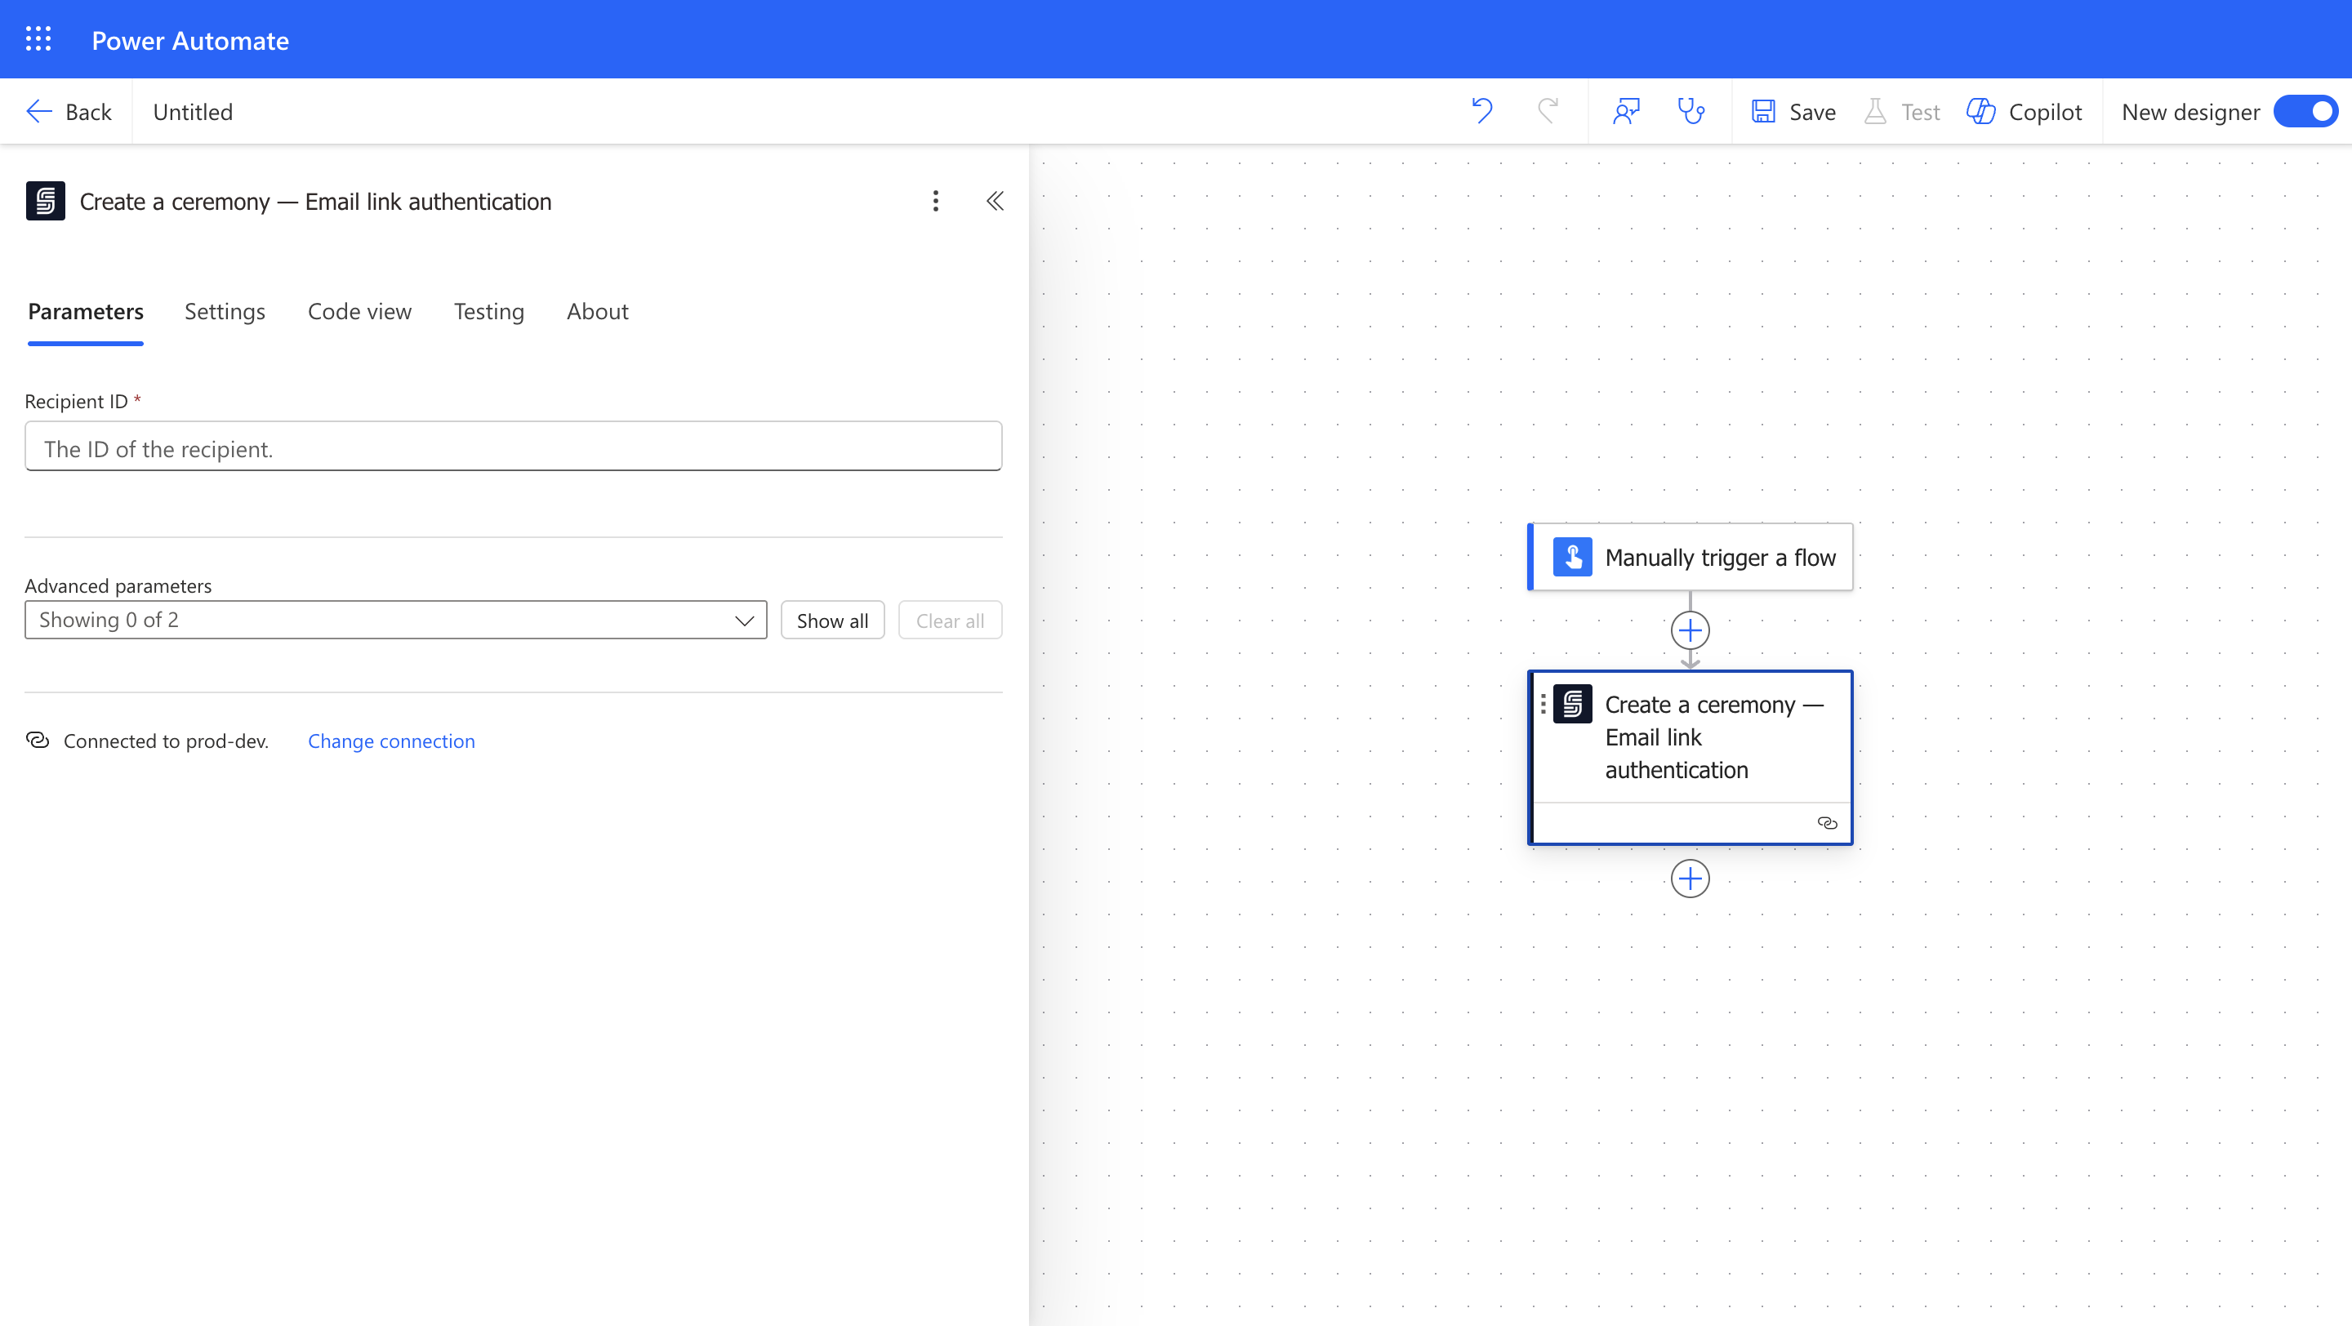The image size is (2352, 1326).
Task: Click the Recipient ID label
Action: (x=76, y=402)
